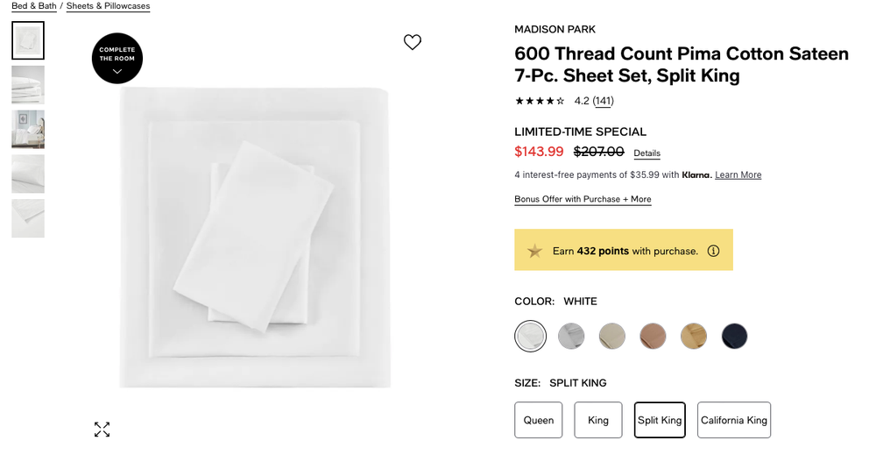Select the Queen size option
This screenshot has width=876, height=455.
[x=539, y=420]
